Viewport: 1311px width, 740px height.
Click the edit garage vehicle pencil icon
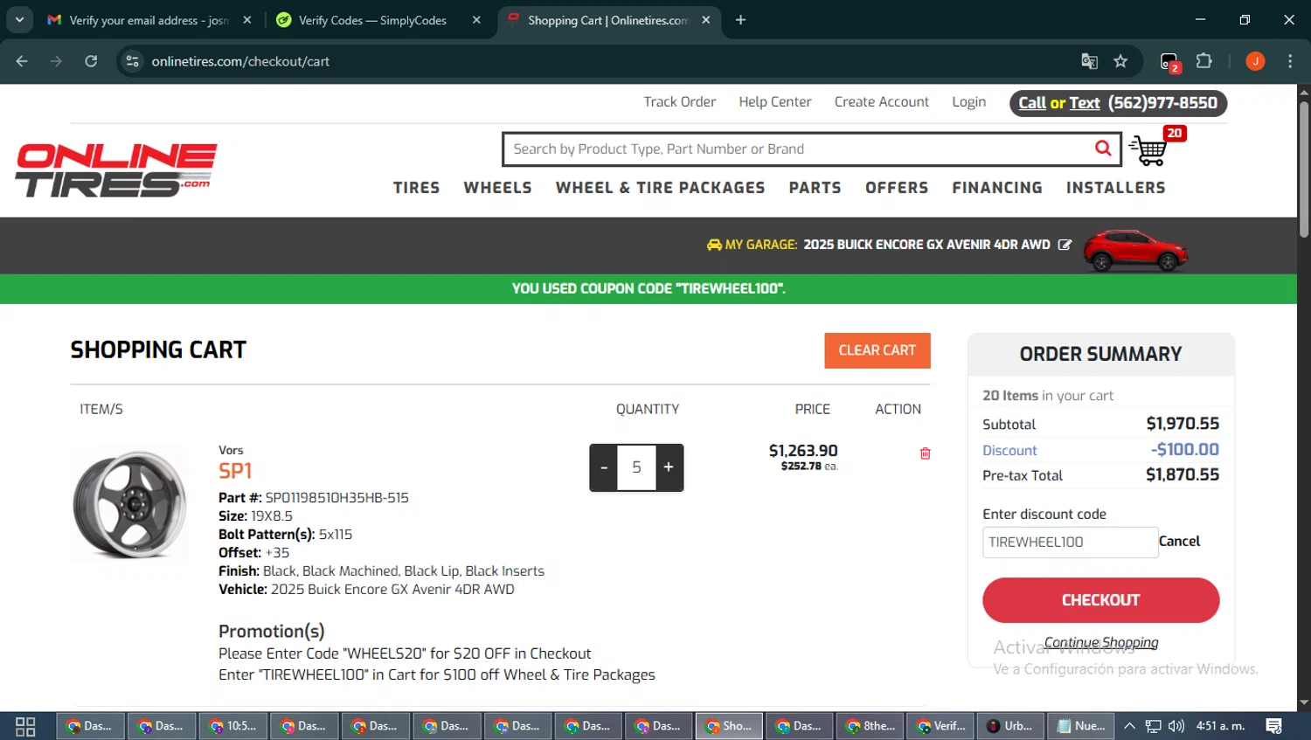click(x=1065, y=245)
